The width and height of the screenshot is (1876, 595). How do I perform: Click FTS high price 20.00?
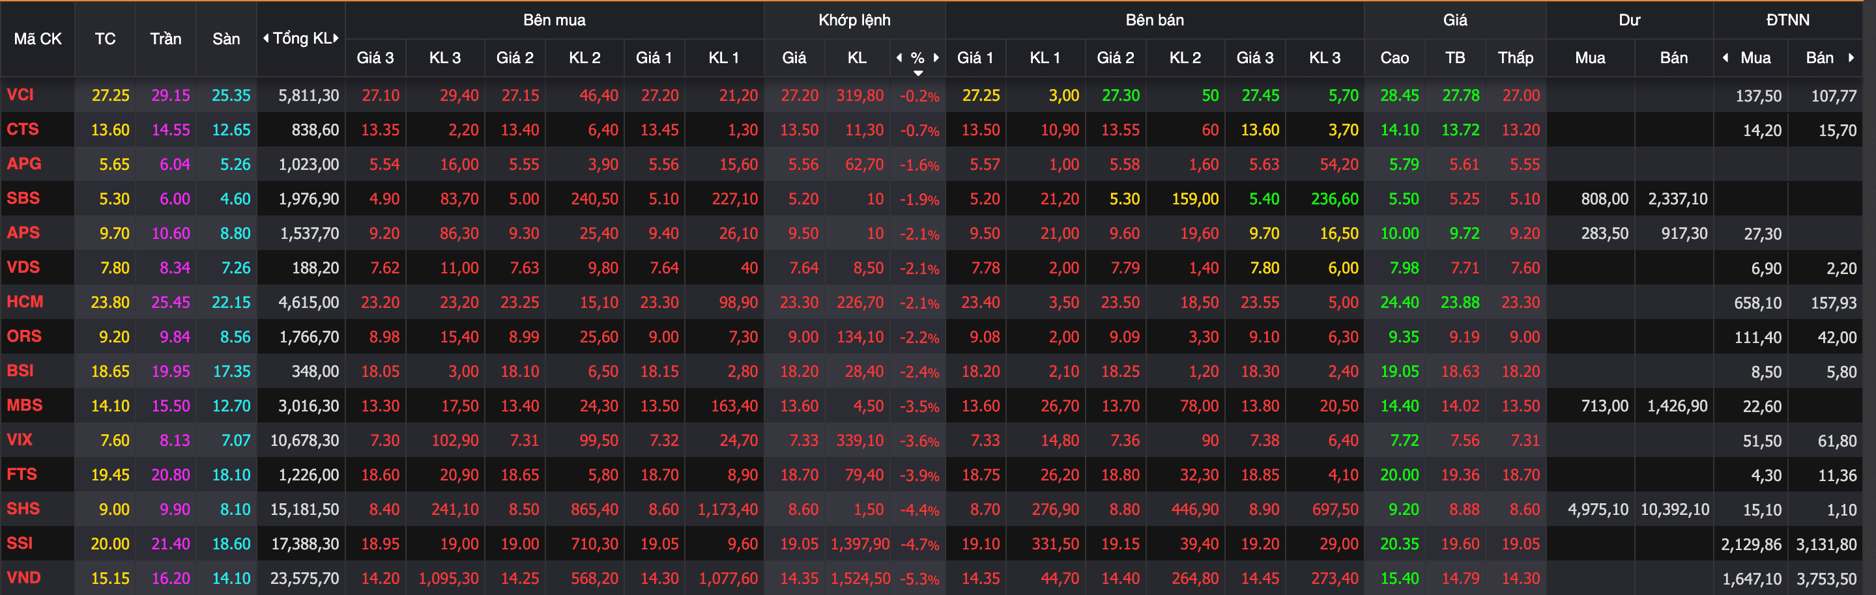(1400, 475)
